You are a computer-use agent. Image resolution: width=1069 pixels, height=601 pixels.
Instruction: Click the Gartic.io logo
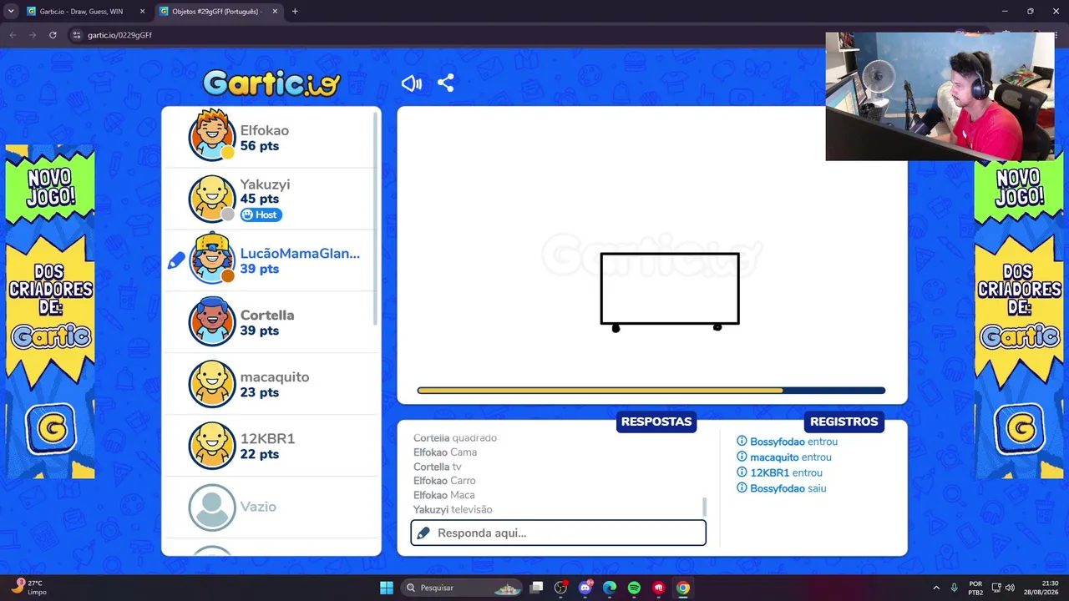pyautogui.click(x=271, y=83)
